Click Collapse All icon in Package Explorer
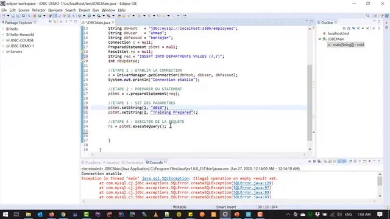The height and width of the screenshot is (219, 390). [x=50, y=22]
